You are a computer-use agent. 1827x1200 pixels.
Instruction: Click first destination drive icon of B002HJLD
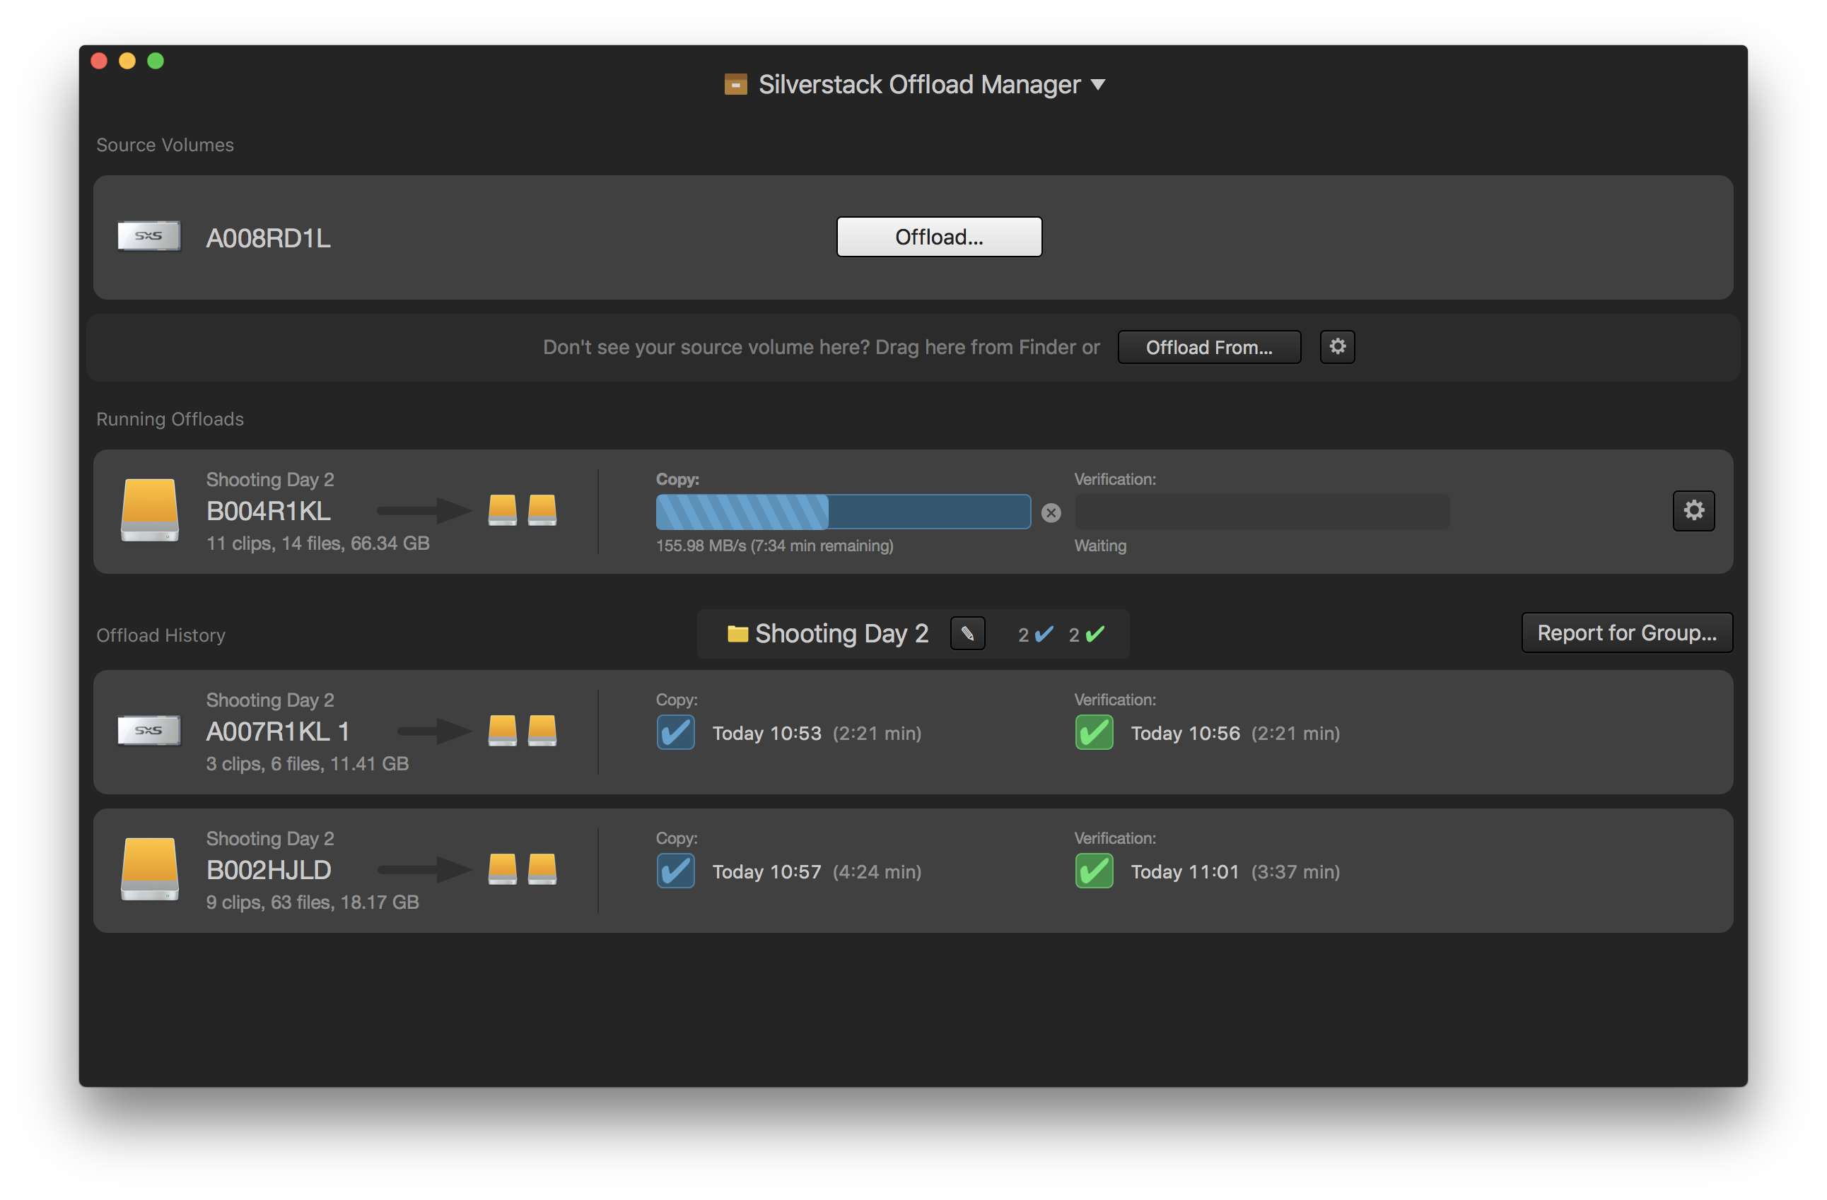502,869
